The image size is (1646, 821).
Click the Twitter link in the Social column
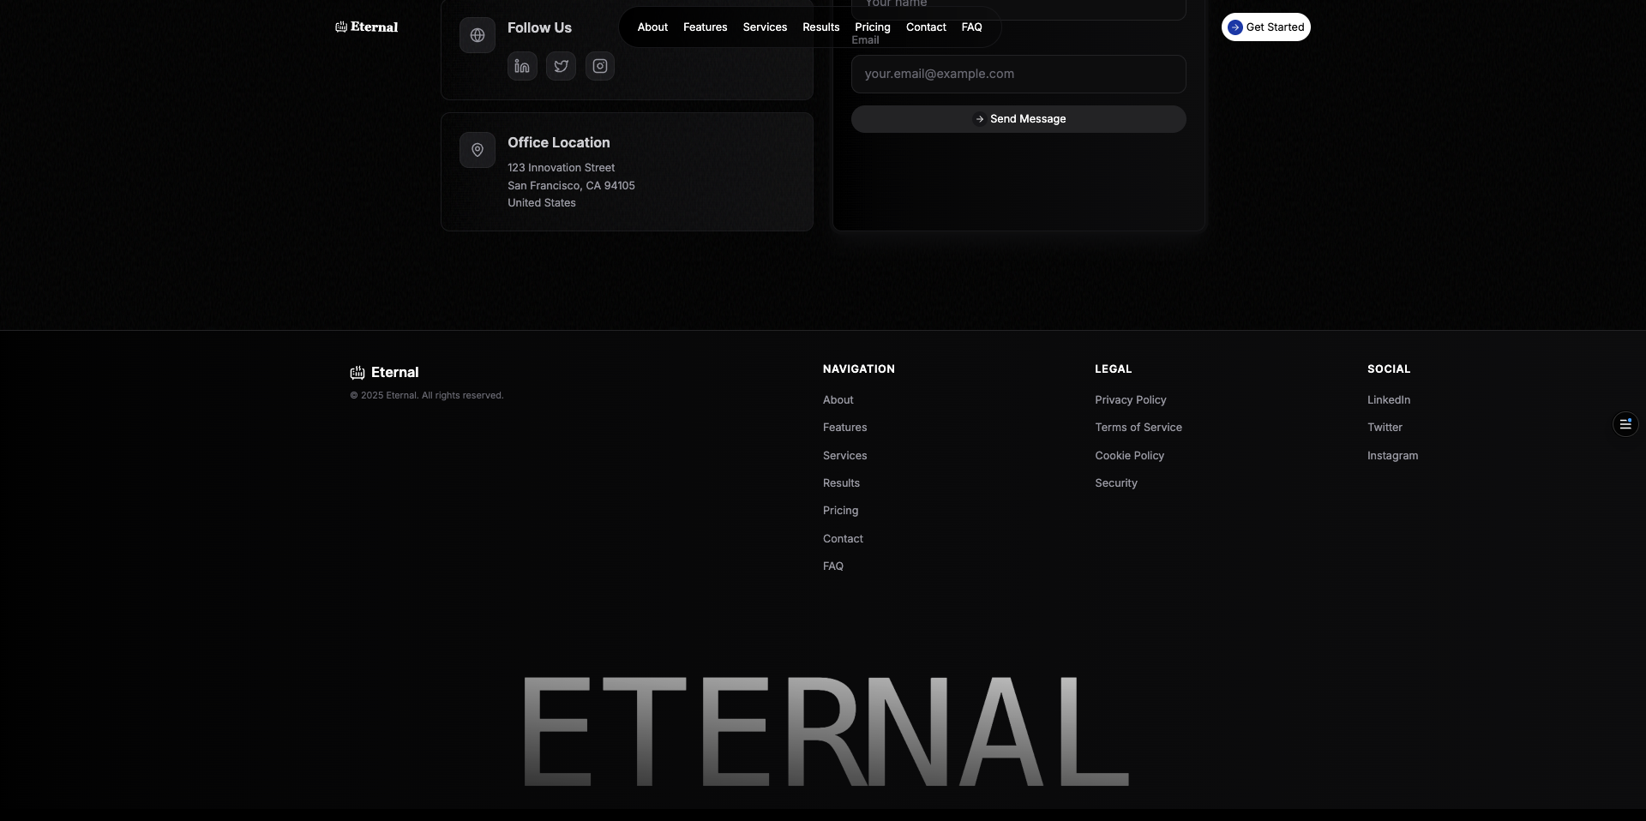(x=1385, y=427)
